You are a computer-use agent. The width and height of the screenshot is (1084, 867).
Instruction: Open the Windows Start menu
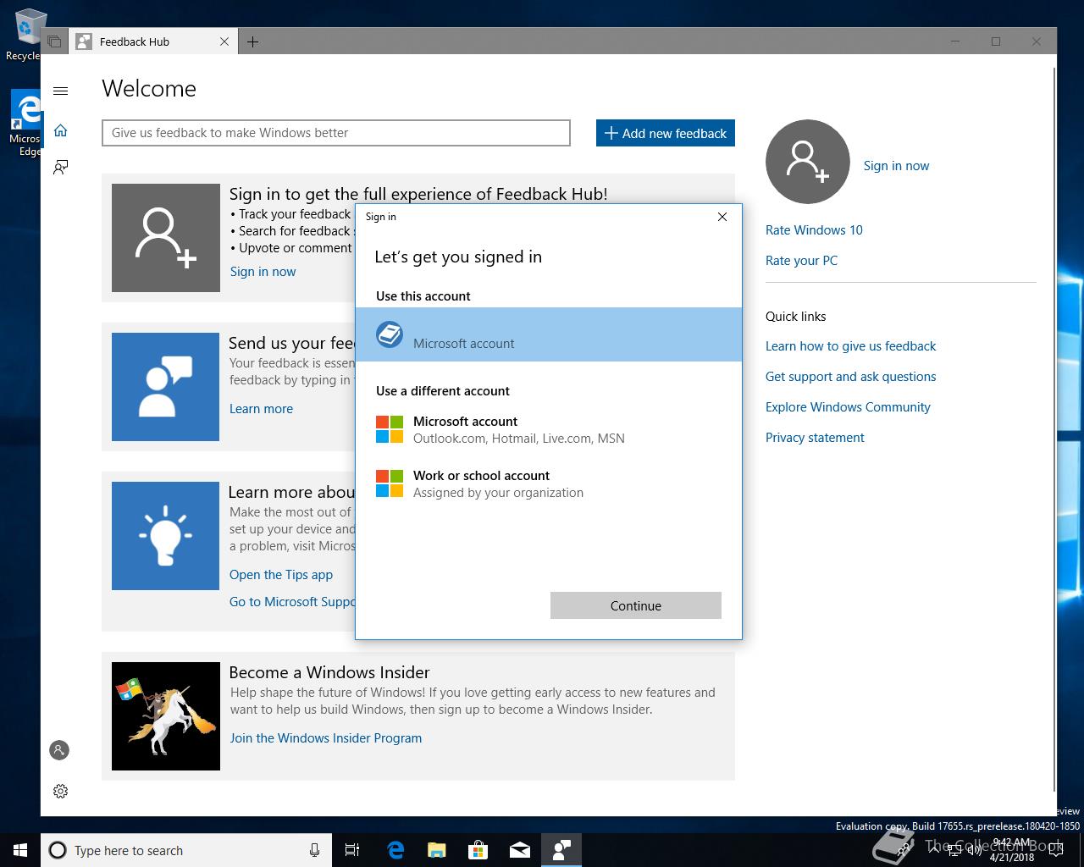tap(20, 850)
